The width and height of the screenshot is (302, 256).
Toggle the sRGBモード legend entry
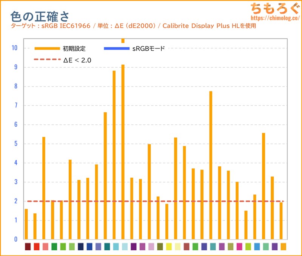click(x=148, y=48)
